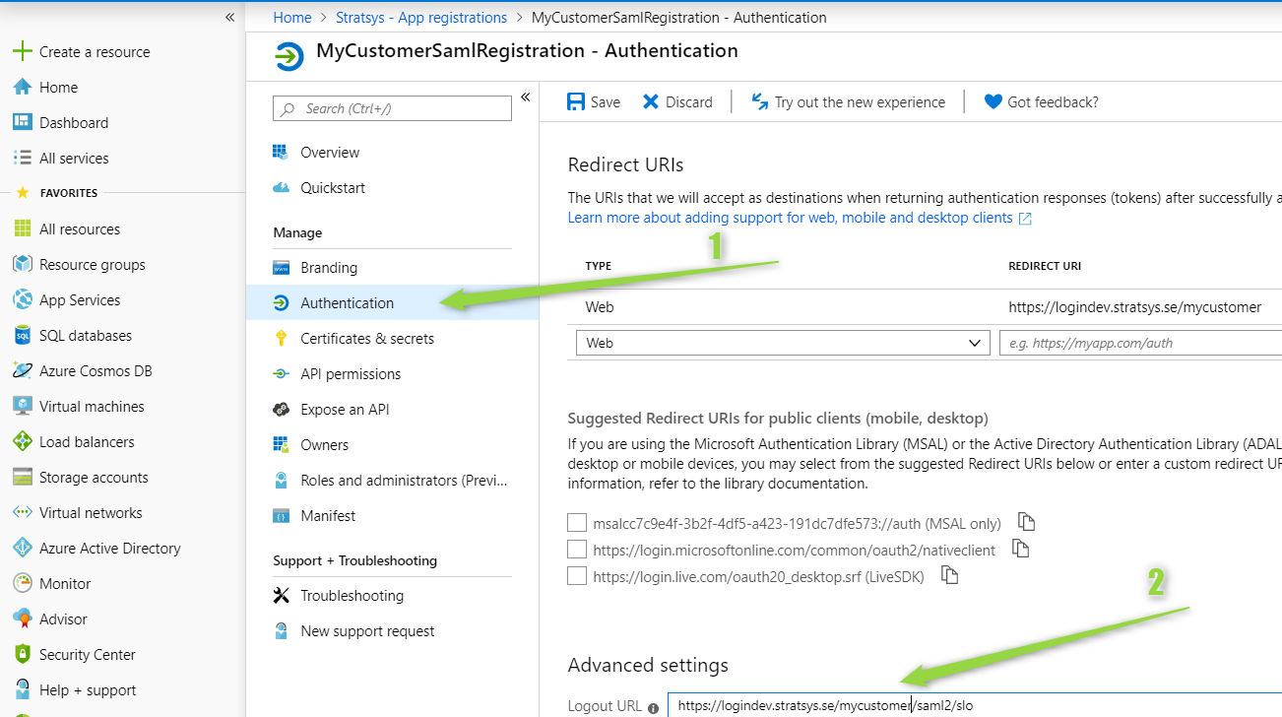Copy the LiveSDK desktop redirect URI
This screenshot has width=1282, height=717.
949,575
